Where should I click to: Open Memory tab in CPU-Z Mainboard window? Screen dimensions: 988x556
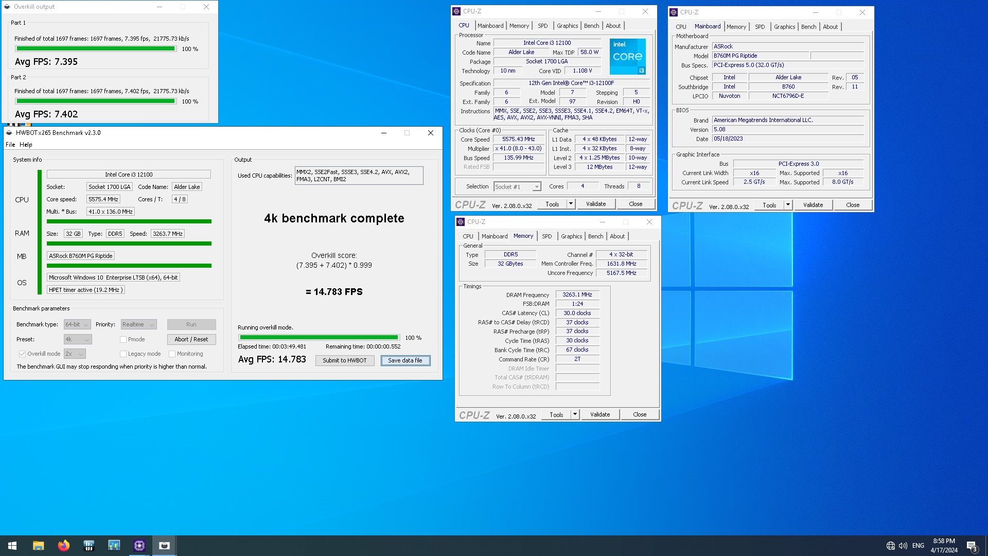[736, 27]
